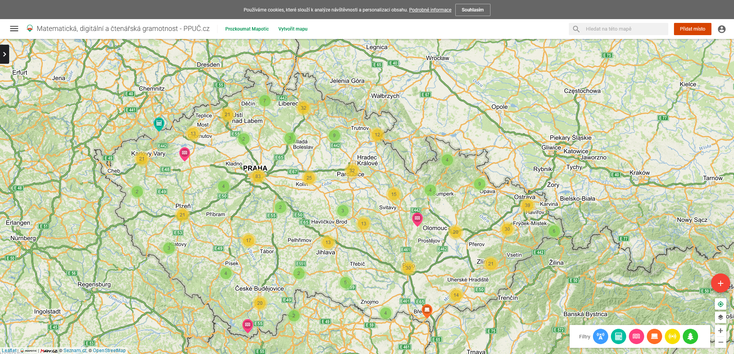Image resolution: width=734 pixels, height=354 pixels.
Task: Toggle the green tree filter
Action: [x=690, y=336]
